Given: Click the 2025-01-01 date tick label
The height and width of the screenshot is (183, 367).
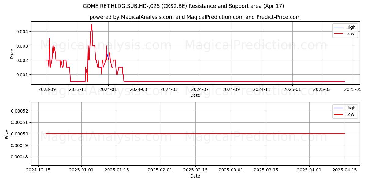Looking at the screenshot, I should 81,170.
